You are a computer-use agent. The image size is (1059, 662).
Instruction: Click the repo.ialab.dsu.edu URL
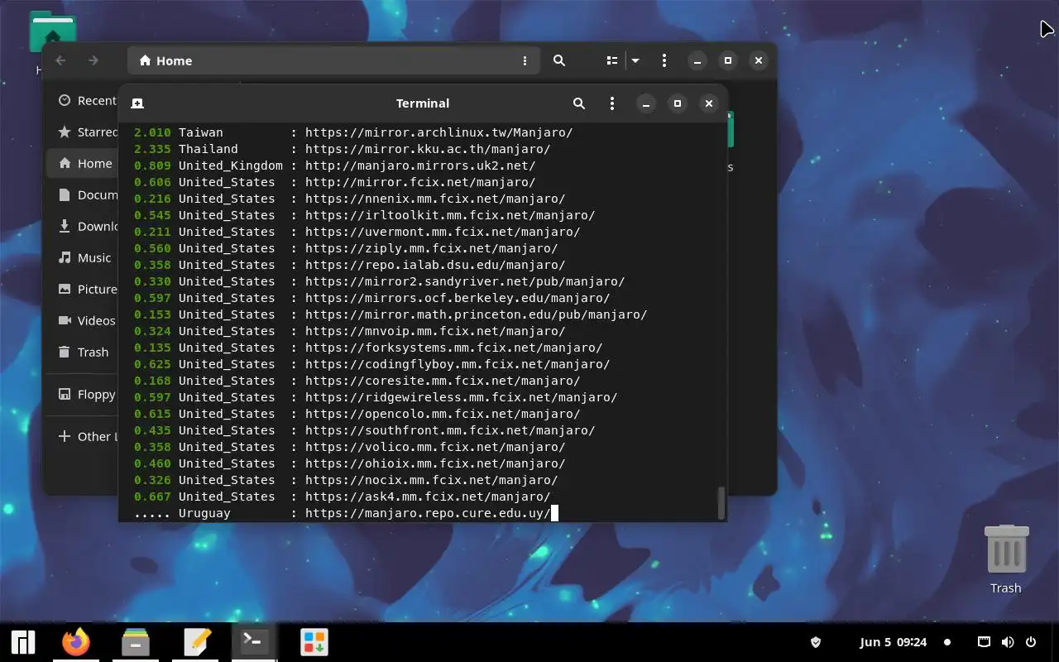tap(435, 265)
